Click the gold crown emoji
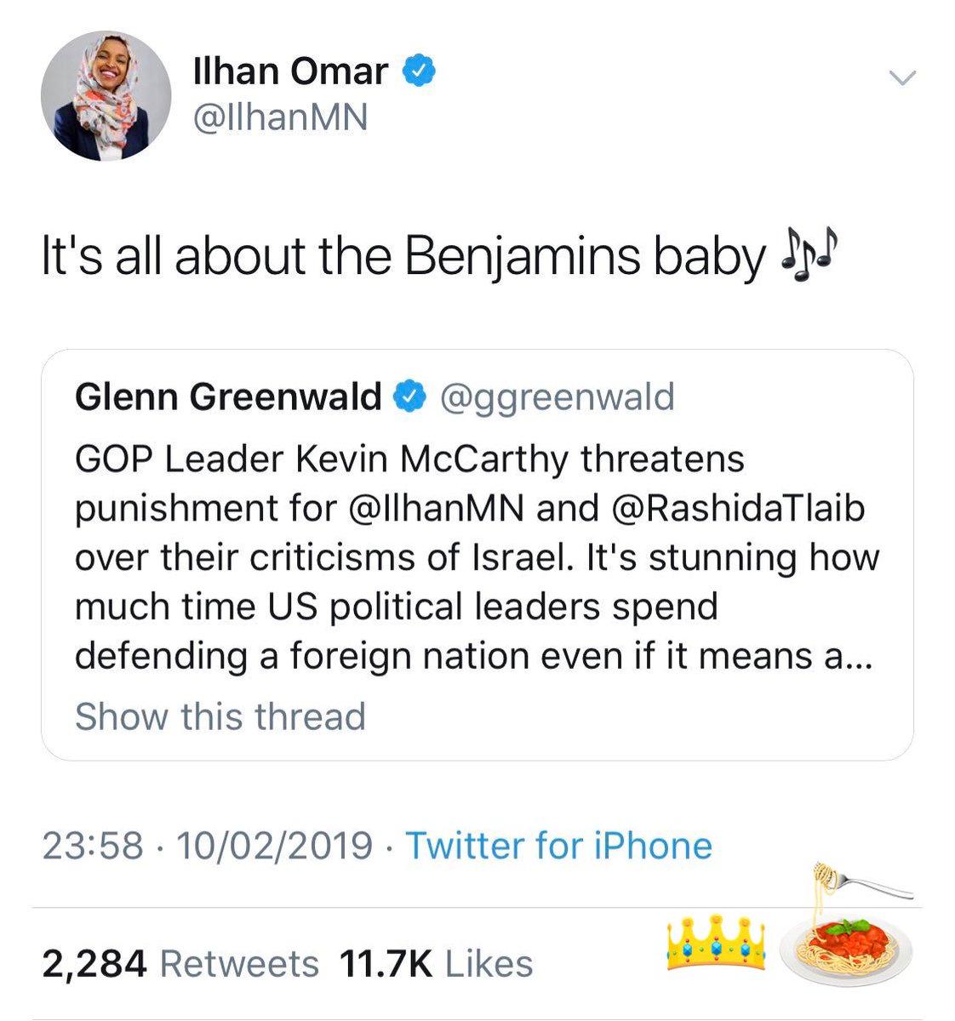 (717, 943)
